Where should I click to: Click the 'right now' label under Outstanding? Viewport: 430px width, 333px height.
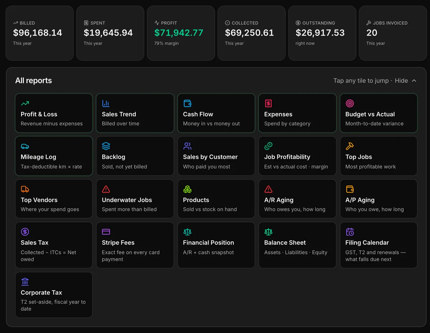tap(305, 43)
